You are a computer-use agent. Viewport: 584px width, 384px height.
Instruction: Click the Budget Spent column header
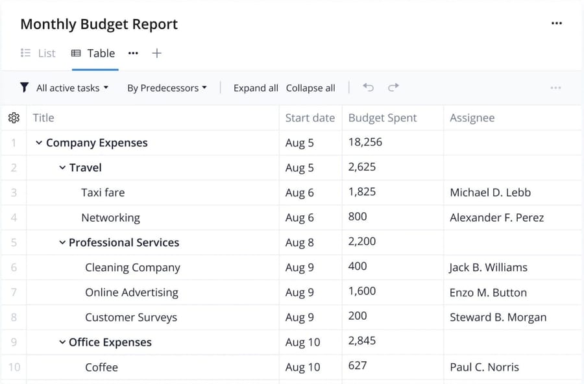click(383, 117)
